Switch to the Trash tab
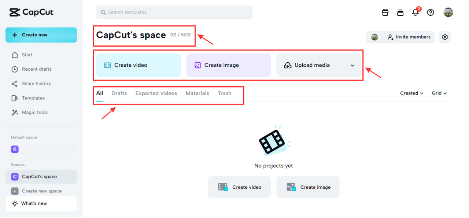The image size is (469, 218). pyautogui.click(x=225, y=93)
